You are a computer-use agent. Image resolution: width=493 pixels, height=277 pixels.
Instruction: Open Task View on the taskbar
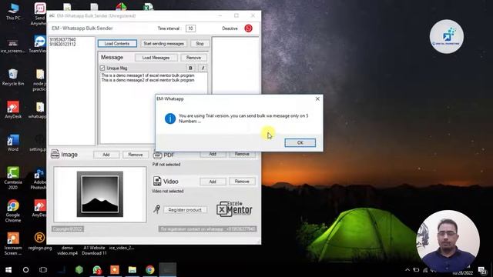coord(43,270)
